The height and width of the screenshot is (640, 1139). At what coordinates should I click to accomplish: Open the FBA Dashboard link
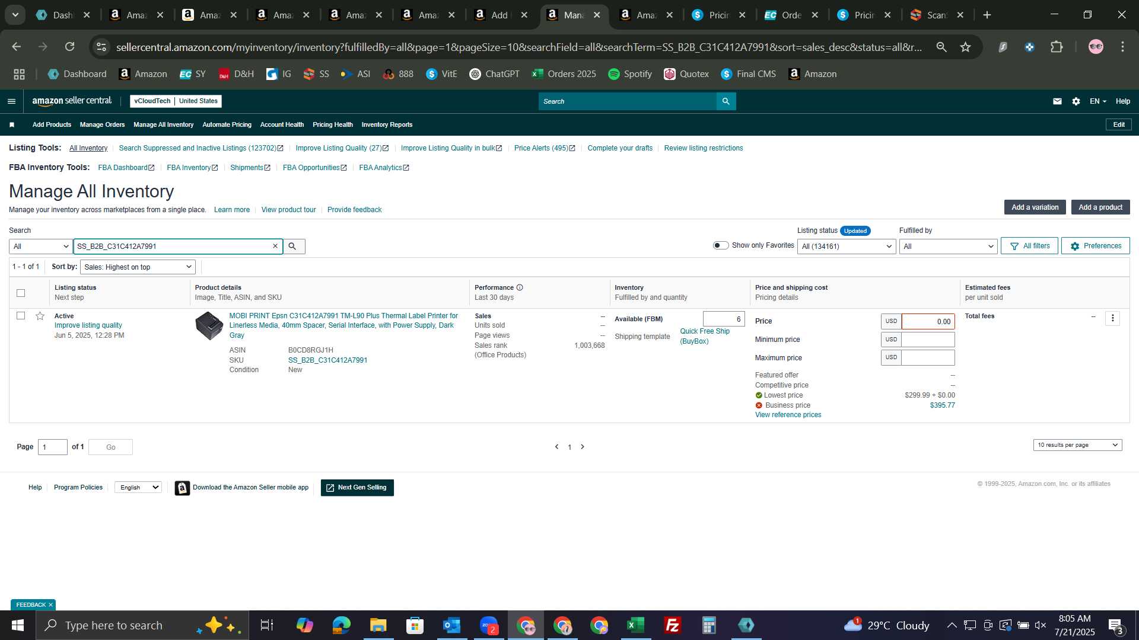(x=126, y=168)
